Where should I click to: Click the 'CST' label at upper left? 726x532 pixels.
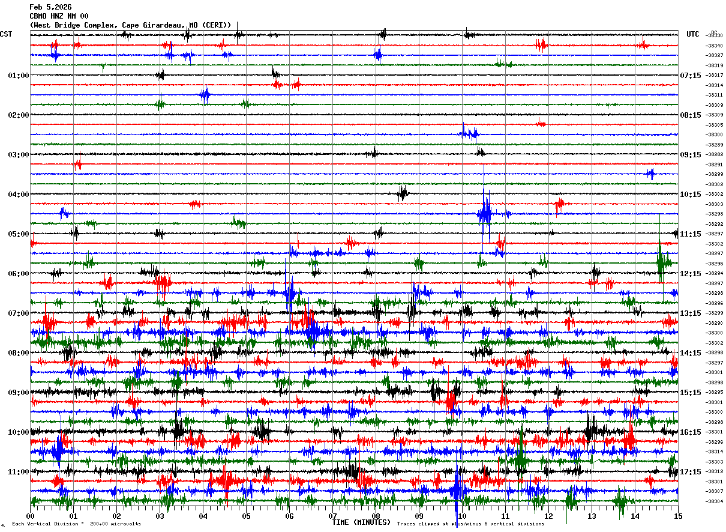(x=6, y=34)
